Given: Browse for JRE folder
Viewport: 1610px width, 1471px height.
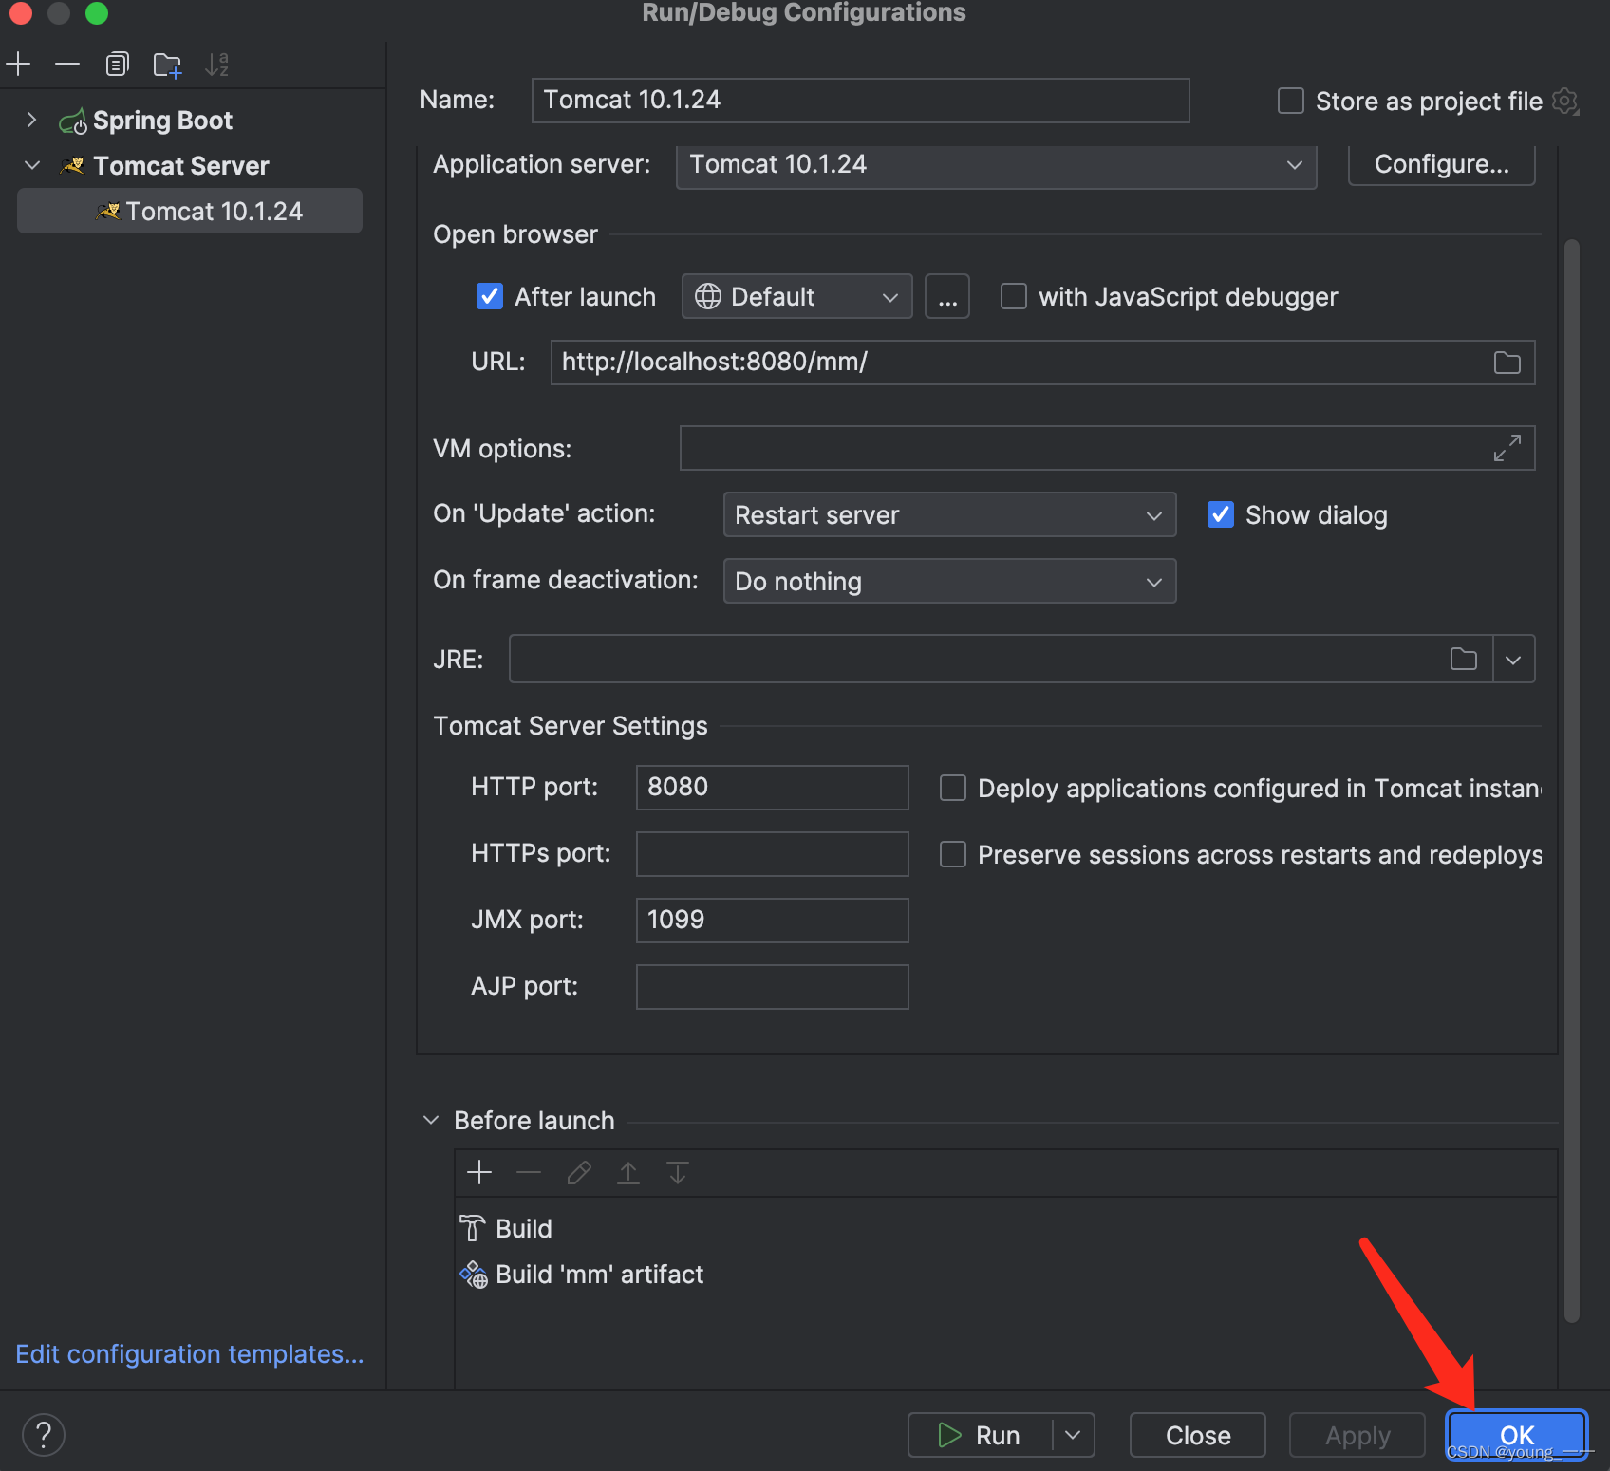Looking at the screenshot, I should tap(1464, 659).
